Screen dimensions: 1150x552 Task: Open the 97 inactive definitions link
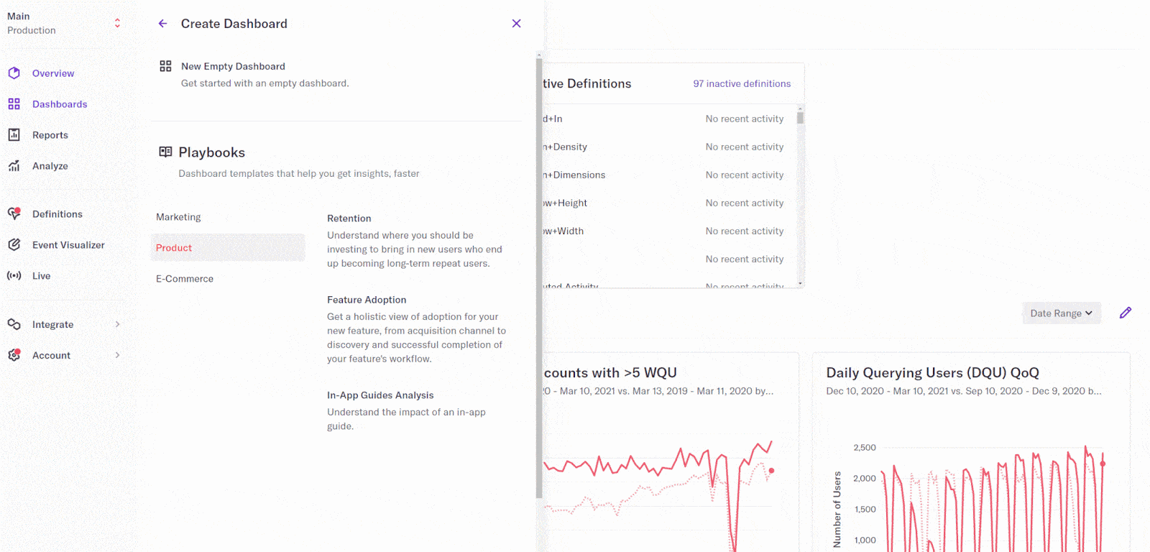tap(741, 83)
